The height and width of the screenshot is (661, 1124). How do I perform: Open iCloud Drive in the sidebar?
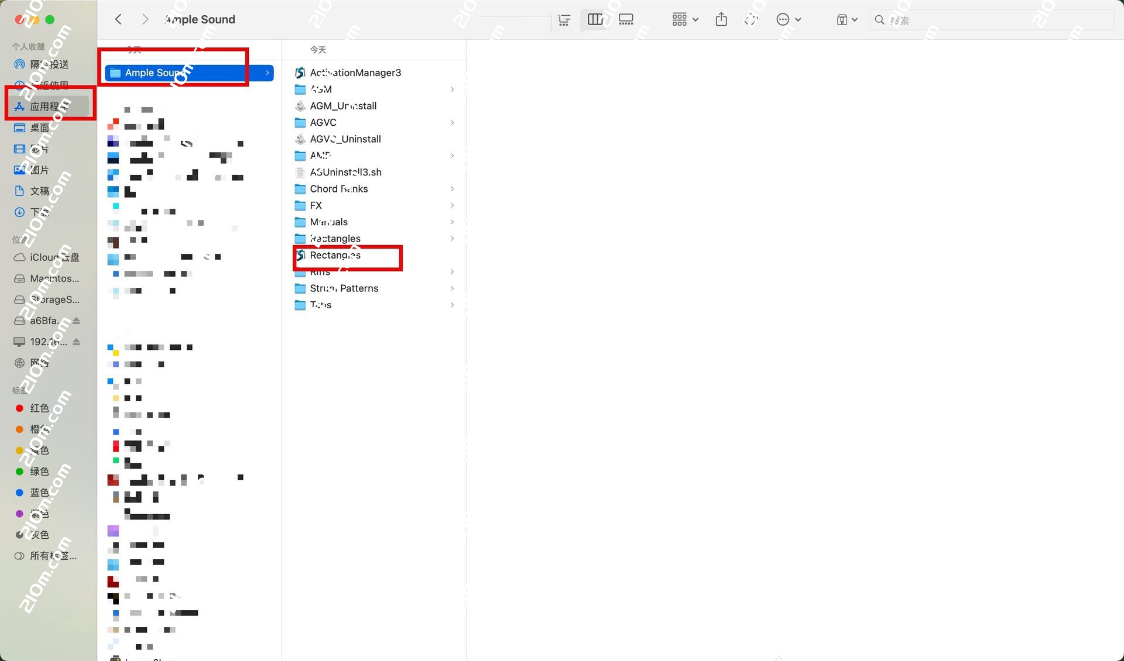click(50, 257)
